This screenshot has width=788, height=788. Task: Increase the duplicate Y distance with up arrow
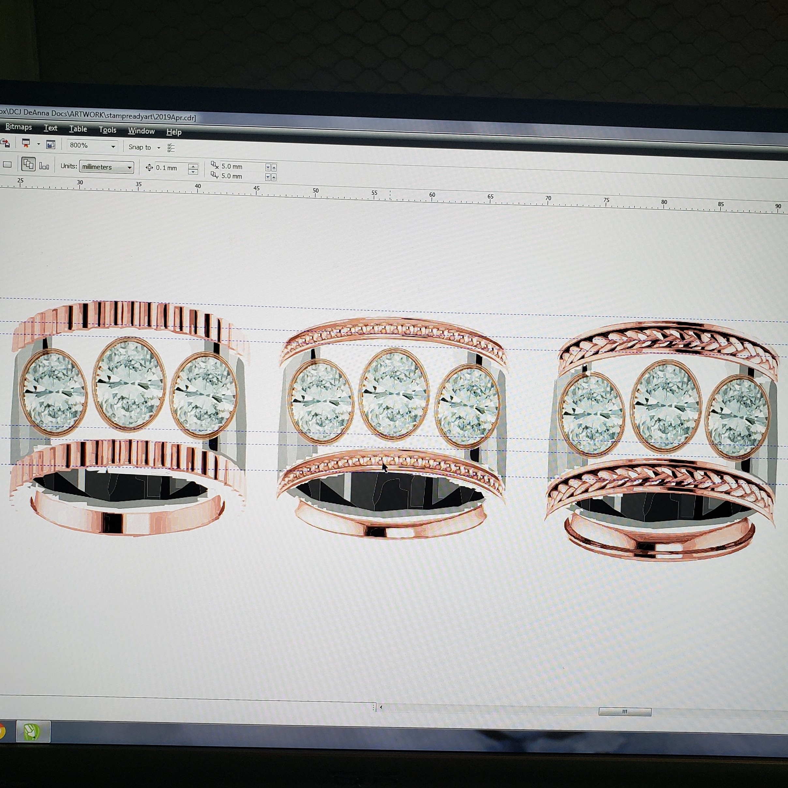[x=274, y=177]
